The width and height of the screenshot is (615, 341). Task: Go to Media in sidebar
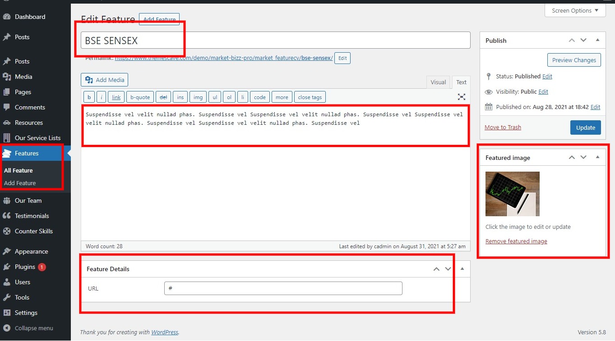[23, 77]
